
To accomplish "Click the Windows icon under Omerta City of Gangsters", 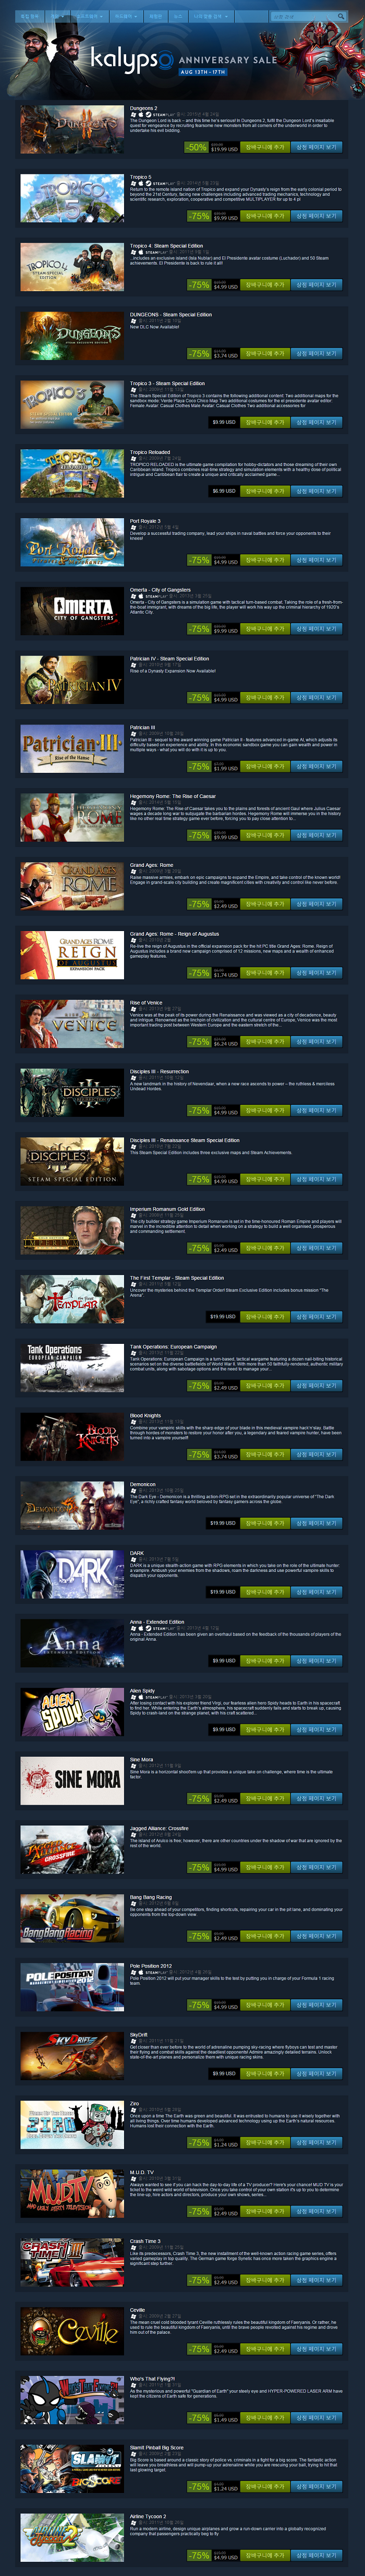I will coord(132,597).
